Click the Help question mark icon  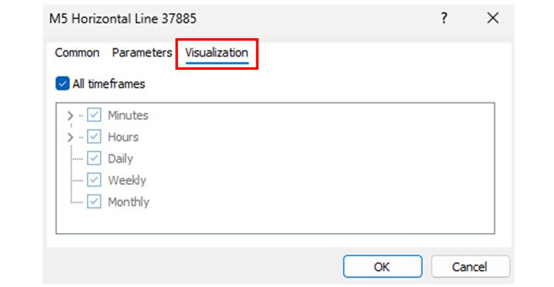point(445,19)
